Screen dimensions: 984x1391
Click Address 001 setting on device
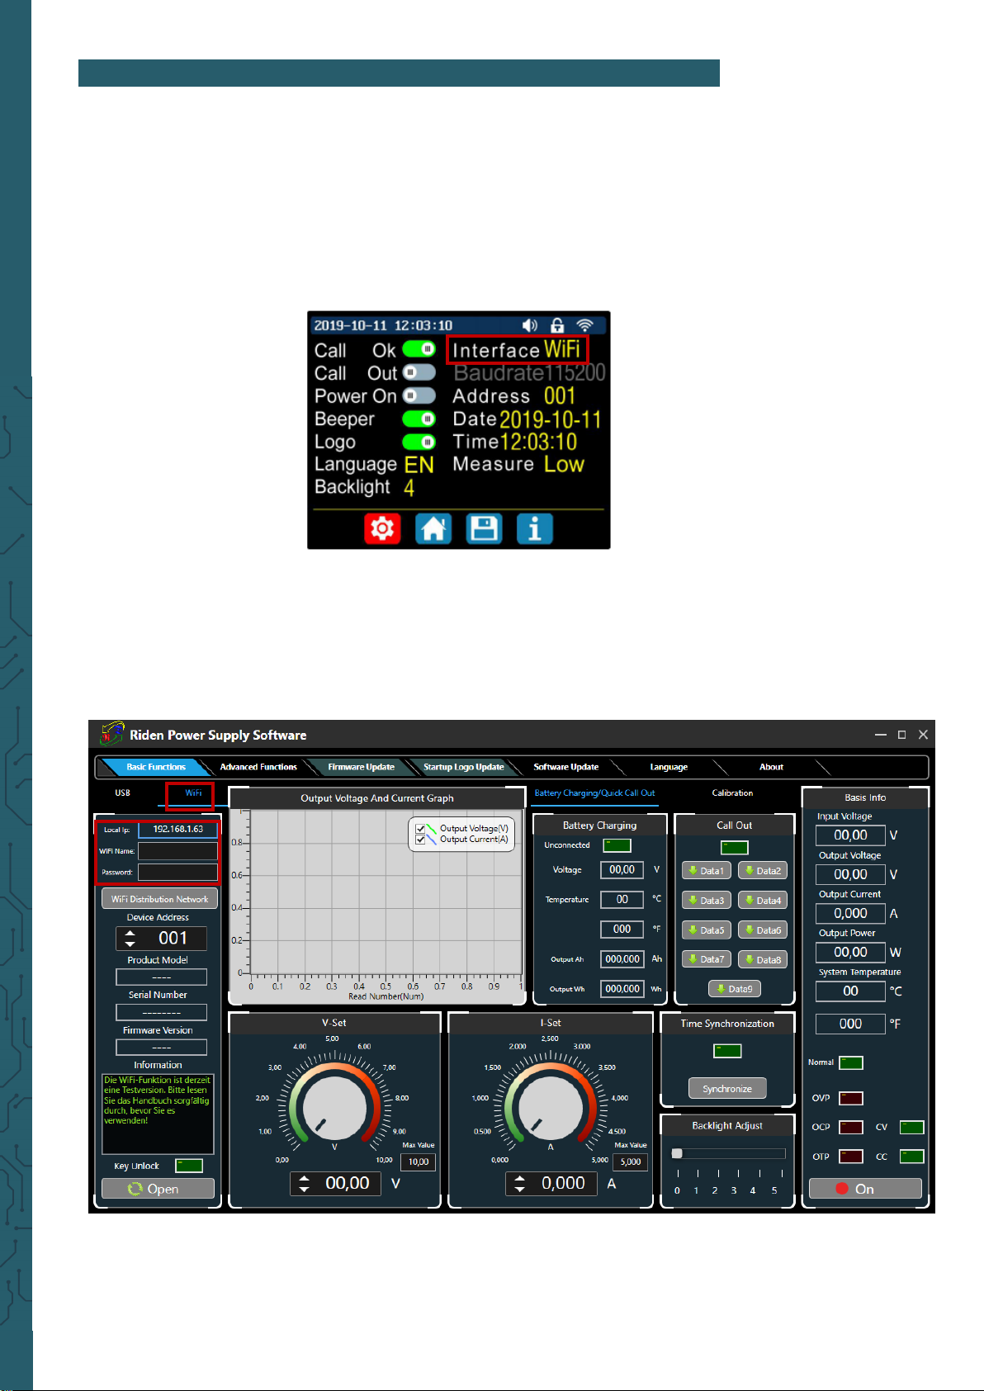click(x=513, y=396)
